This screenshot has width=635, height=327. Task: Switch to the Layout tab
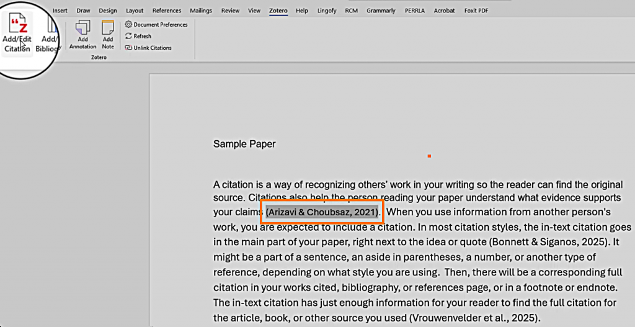tap(135, 11)
